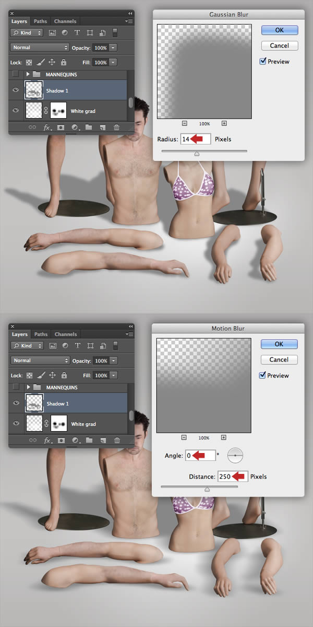Screen dimensions: 313x627
Task: Cancel the Gaussian Blur dialog
Action: tap(280, 45)
